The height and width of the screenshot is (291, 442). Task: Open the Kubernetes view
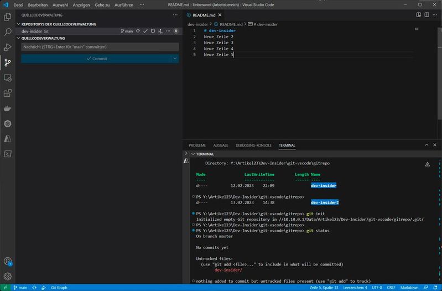click(x=8, y=123)
